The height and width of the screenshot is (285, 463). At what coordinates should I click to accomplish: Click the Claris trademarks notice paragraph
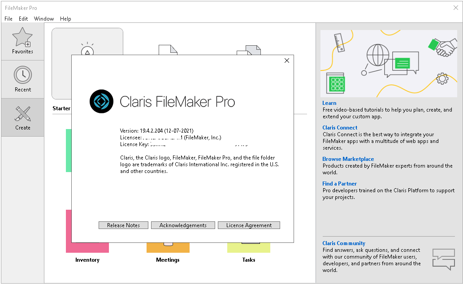point(199,164)
